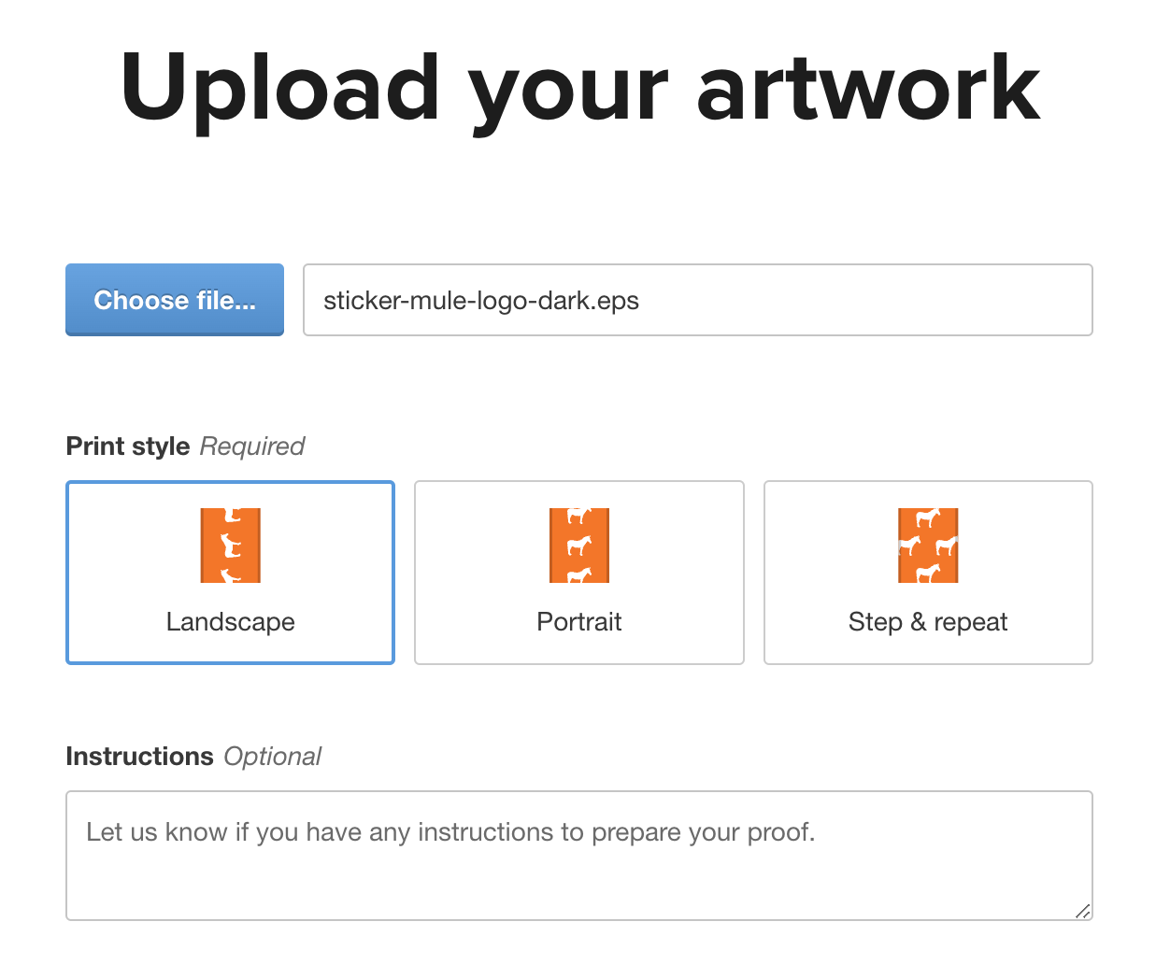The width and height of the screenshot is (1156, 964).
Task: Click the "Upload your artwork" heading
Action: 579,89
